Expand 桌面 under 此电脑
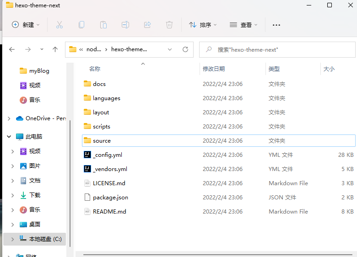Screen dimensions: 357x257 pyautogui.click(x=13, y=225)
